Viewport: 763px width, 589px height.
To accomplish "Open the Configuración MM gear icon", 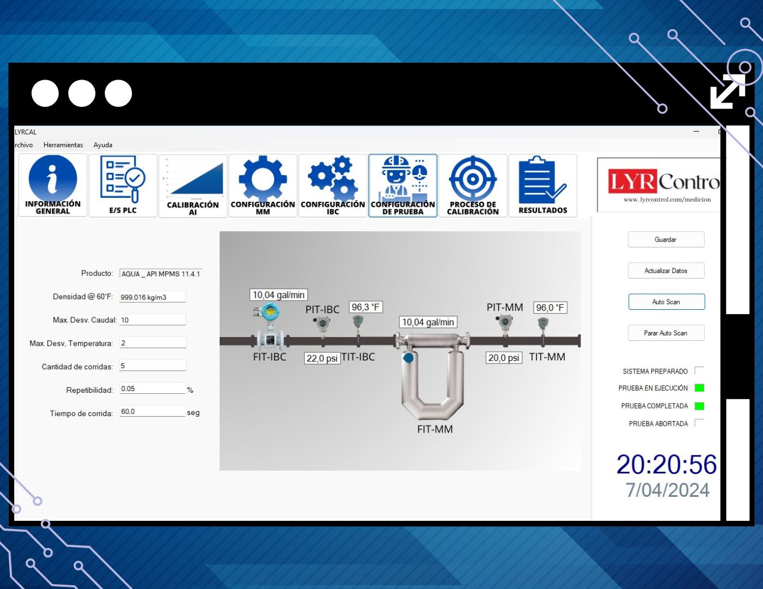I will (x=263, y=185).
